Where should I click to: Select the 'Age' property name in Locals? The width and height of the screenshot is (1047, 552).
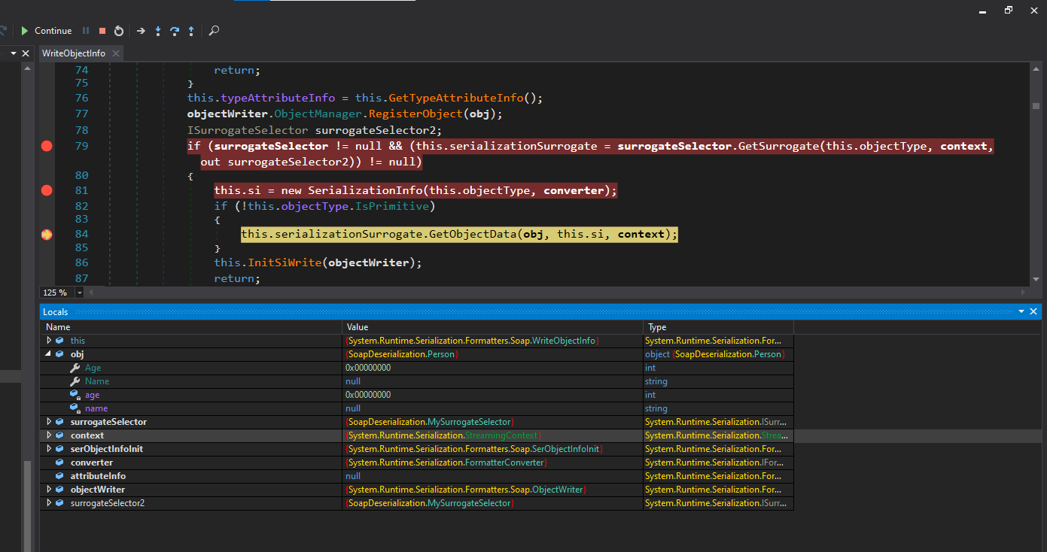click(93, 368)
